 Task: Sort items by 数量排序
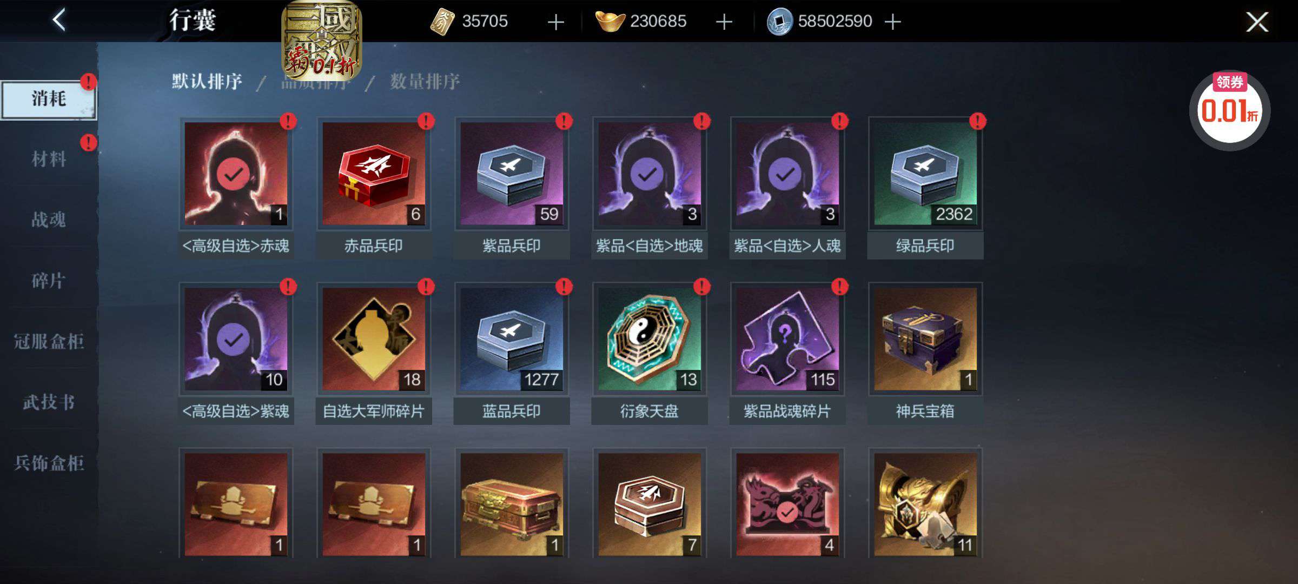(425, 82)
